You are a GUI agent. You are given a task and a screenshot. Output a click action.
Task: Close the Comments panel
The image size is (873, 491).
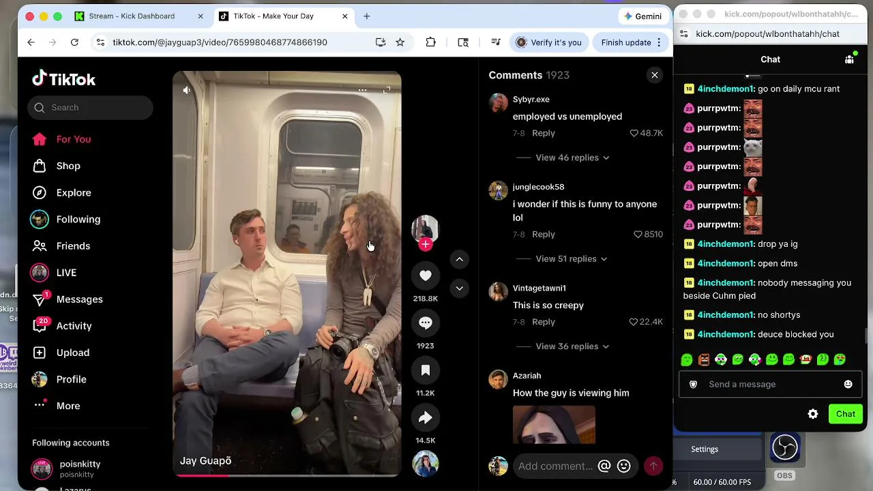point(655,75)
